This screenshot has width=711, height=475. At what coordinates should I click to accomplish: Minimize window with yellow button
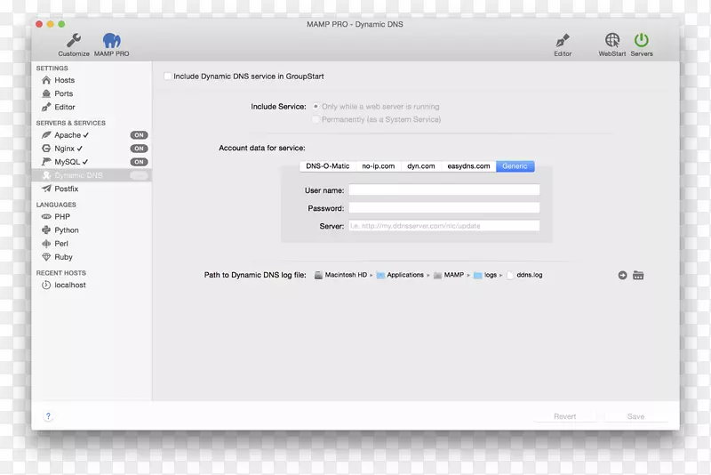[51, 24]
